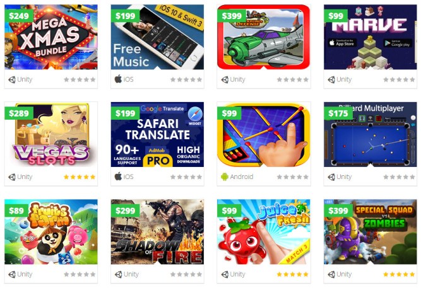The height and width of the screenshot is (288, 421).
Task: Click the star rating under Marve game
Action: point(399,79)
